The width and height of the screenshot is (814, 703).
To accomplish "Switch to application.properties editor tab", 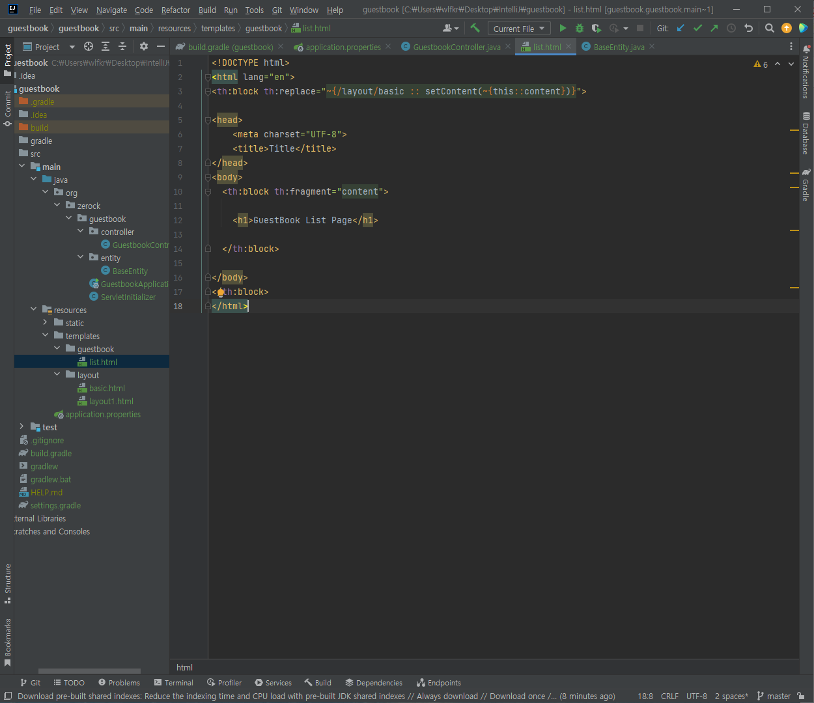I will (343, 47).
